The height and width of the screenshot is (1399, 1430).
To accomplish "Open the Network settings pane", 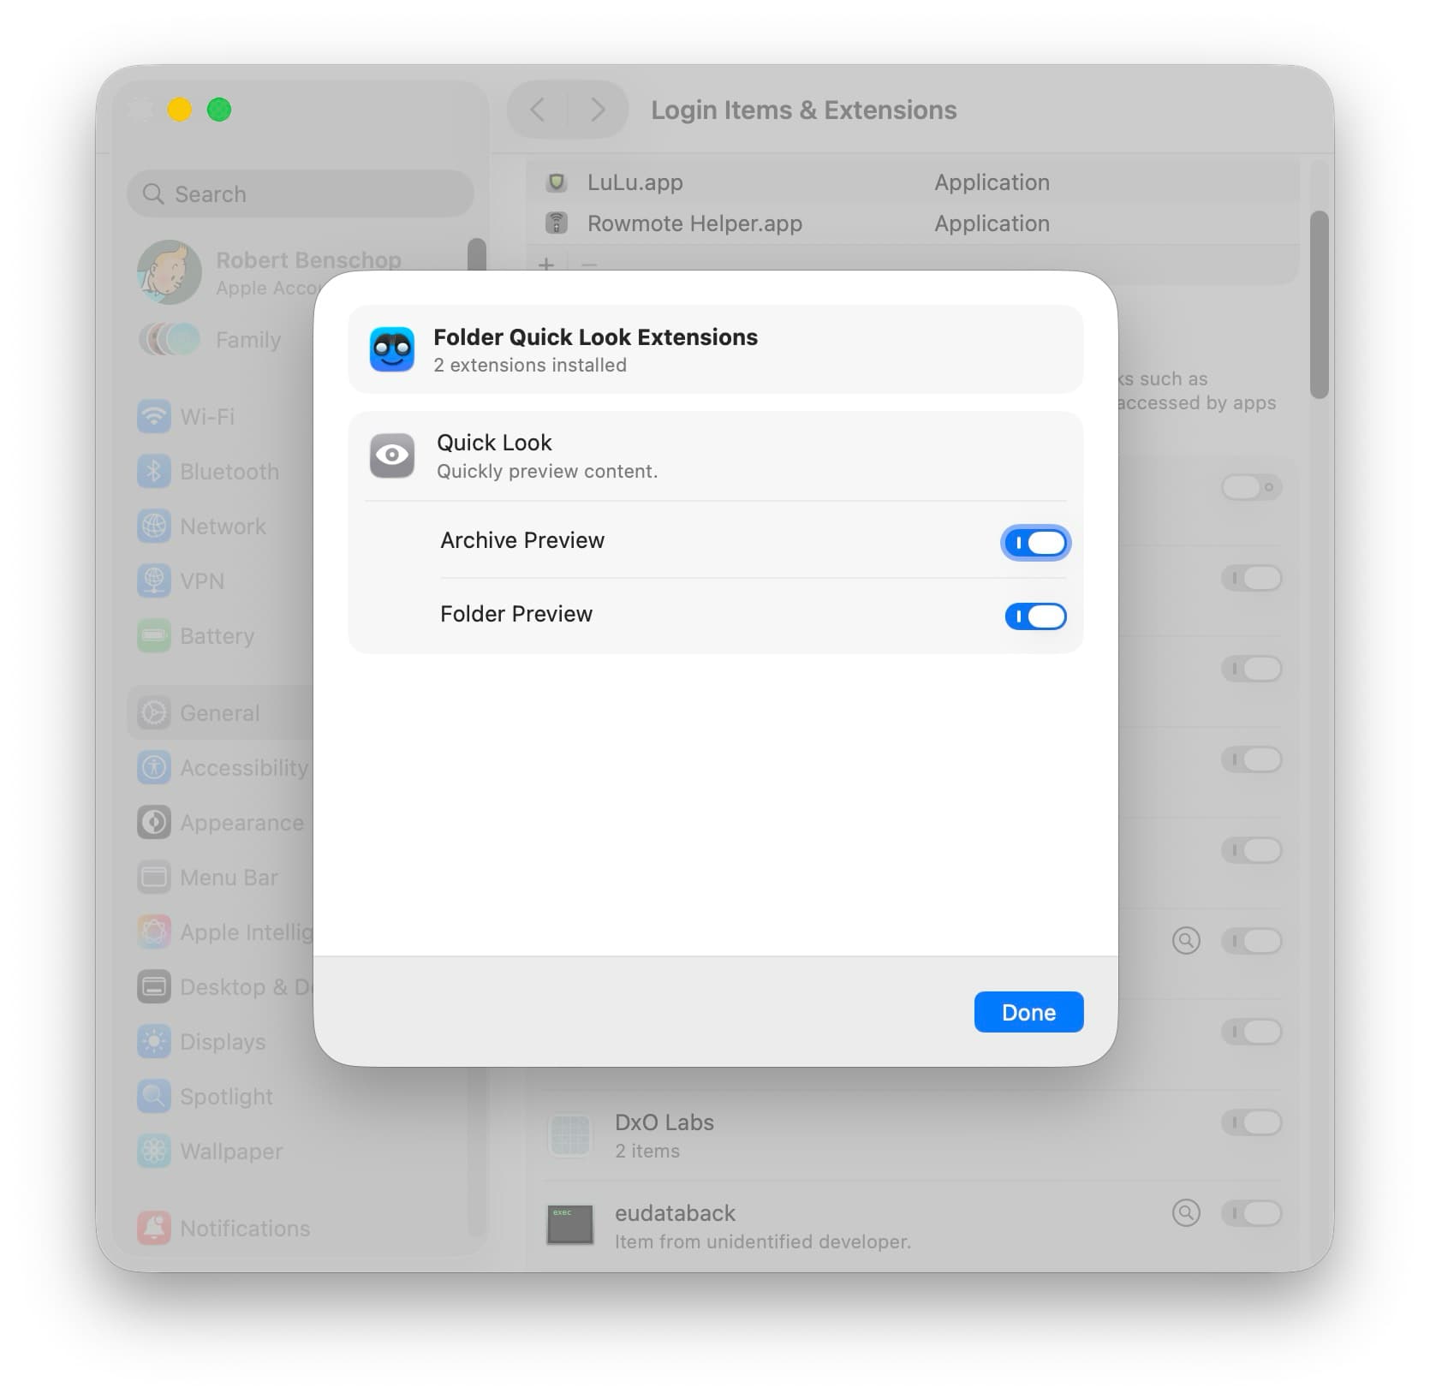I will click(223, 527).
